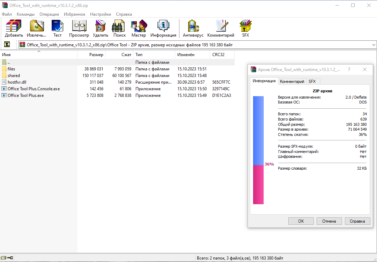
Task: Select 'Office Tool Plus.exe' file name
Action: 26,95
